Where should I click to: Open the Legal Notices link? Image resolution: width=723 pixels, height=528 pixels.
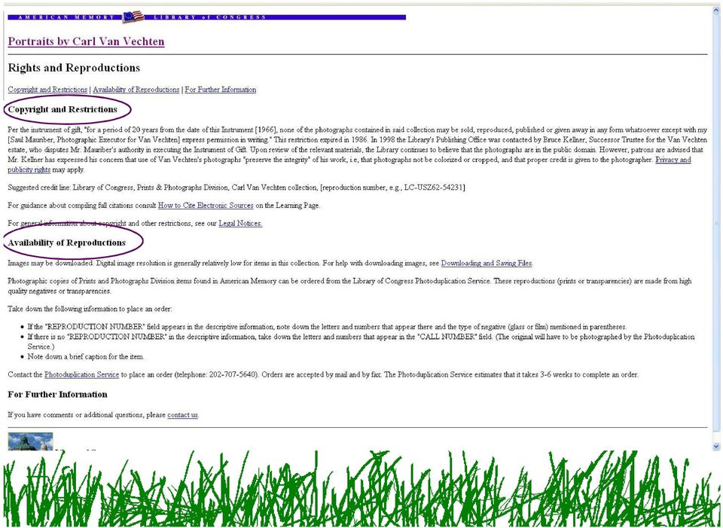coord(240,223)
